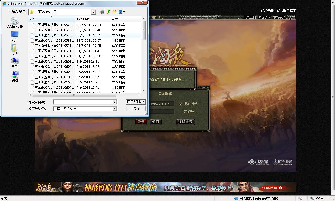The height and width of the screenshot is (201, 335).
Task: Select the Desktop (桌面) sidebar icon
Action: tap(15, 36)
